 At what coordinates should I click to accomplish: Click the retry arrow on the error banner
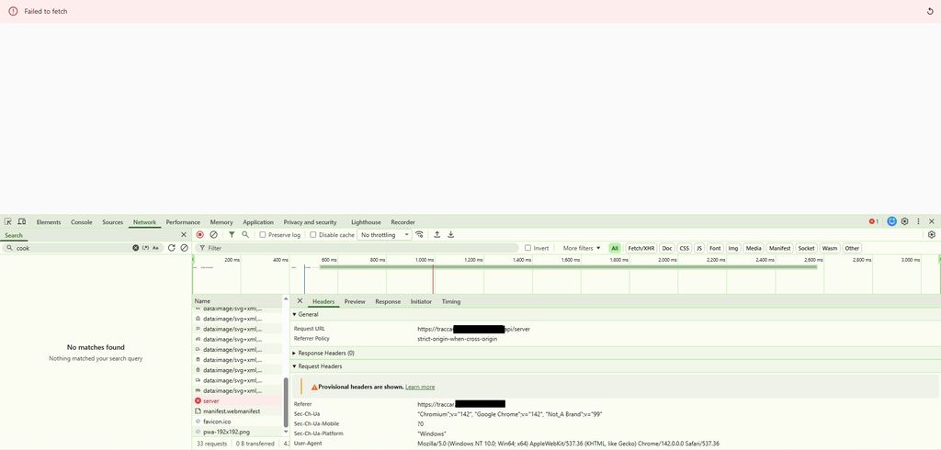tap(930, 11)
